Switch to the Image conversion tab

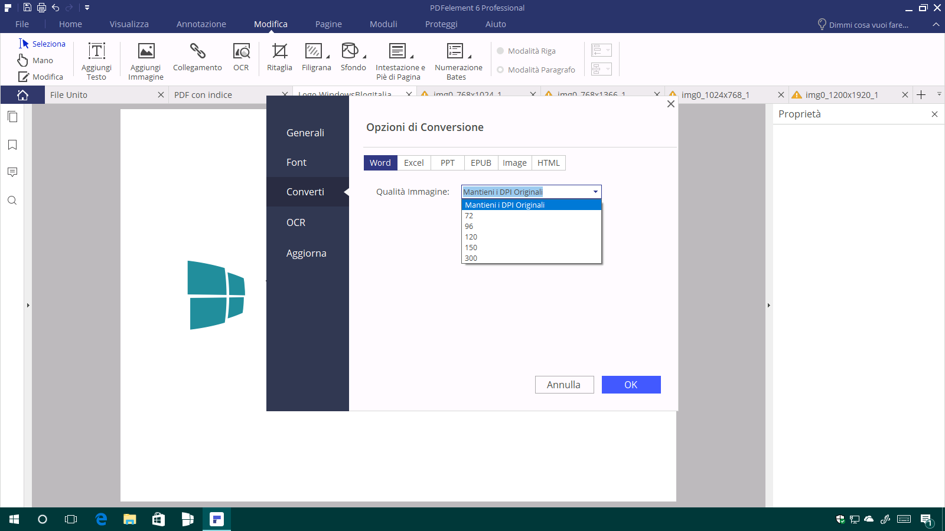coord(514,163)
